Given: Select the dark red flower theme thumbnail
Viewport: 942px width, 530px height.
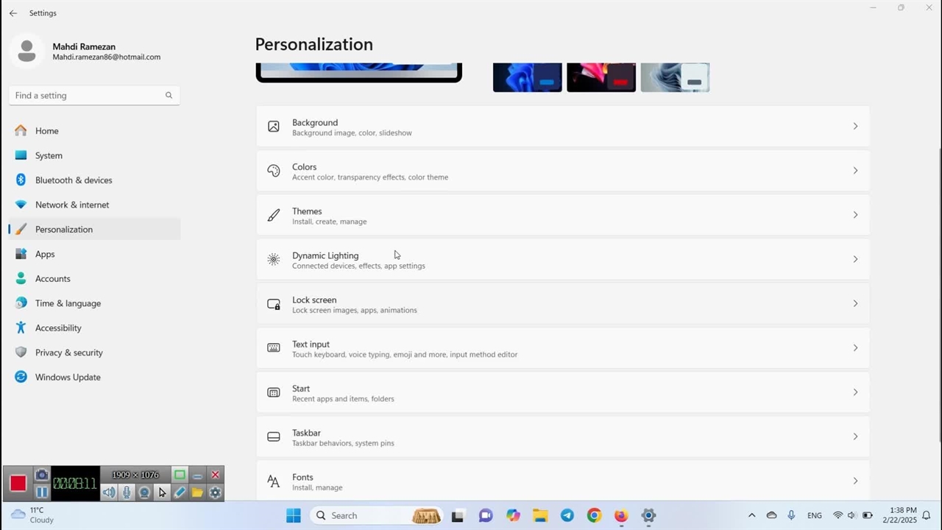Looking at the screenshot, I should (601, 77).
